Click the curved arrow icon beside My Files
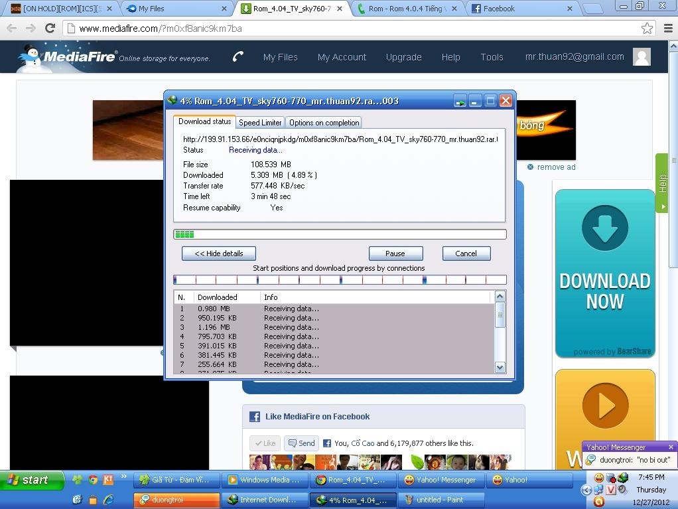Screen dimensions: 678x509 click(238, 56)
